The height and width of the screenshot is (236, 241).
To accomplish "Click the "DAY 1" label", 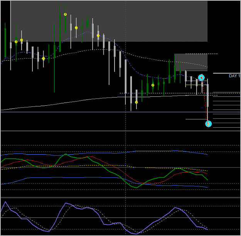I will click(234, 76).
